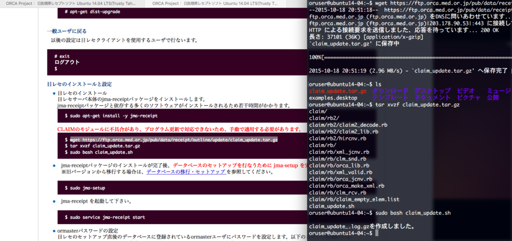Click the highlighted wget command in the browser page
Screen dimensions: 512x241
click(x=173, y=140)
